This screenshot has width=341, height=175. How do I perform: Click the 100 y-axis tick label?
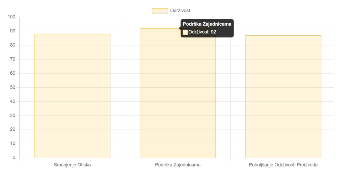coord(12,17)
